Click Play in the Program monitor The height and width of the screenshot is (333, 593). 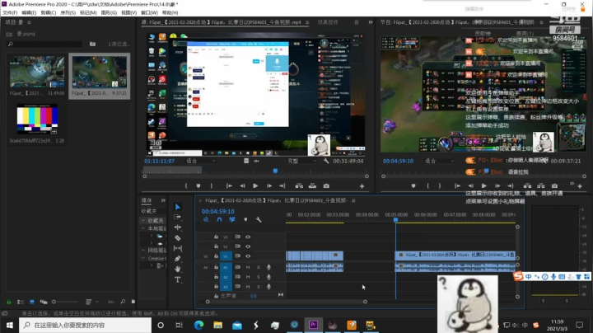483,185
